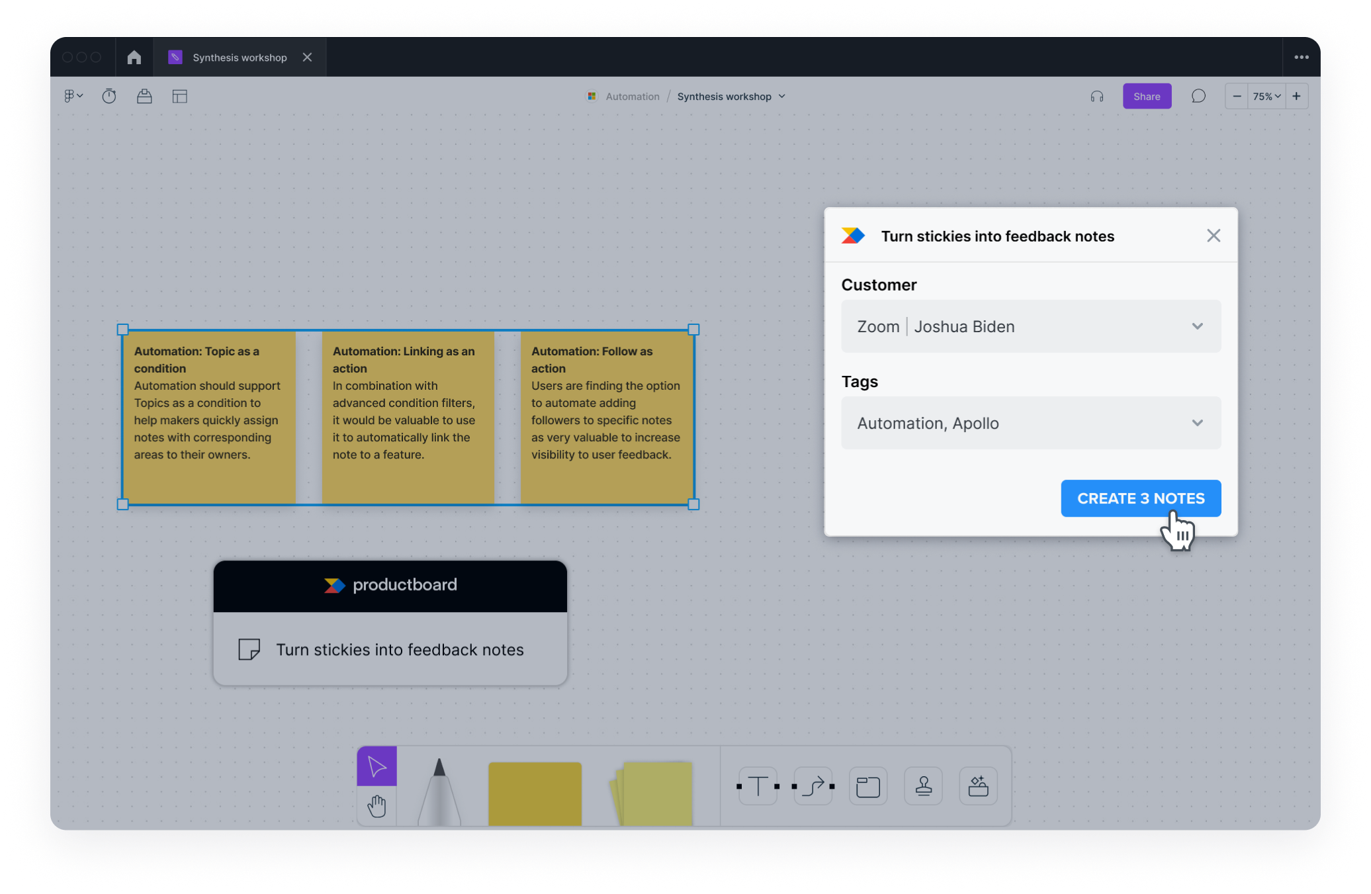Click the Create 3 Notes button
Viewport: 1371px width, 894px height.
1141,498
